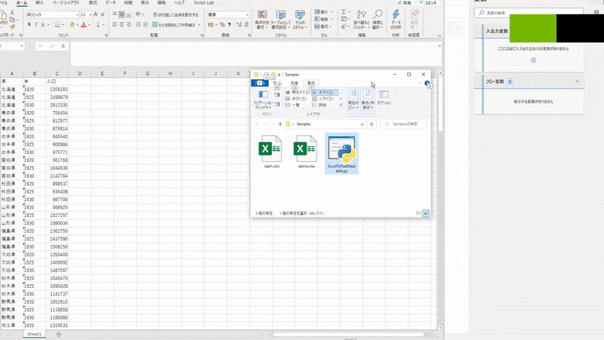Screen dimensions: 604x340
Task: Click the comma style icon
Action: tap(230, 25)
